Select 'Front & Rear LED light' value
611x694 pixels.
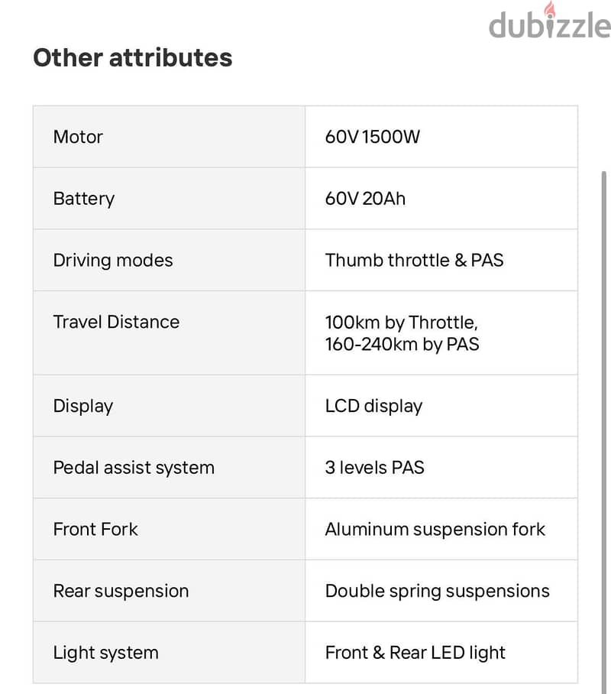(x=415, y=653)
